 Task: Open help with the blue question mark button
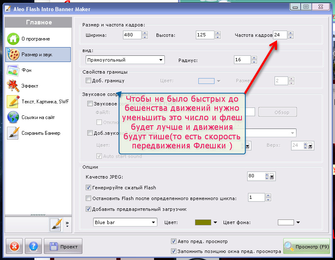[33, 246]
